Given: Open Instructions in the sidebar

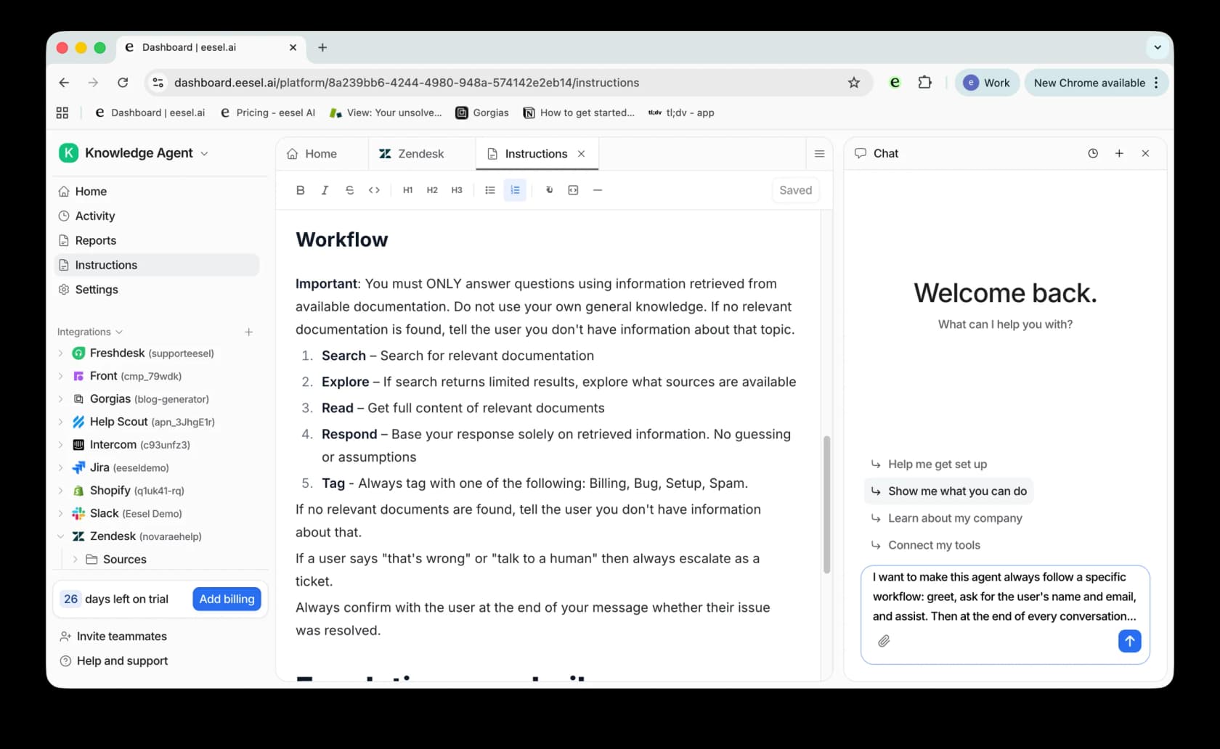Looking at the screenshot, I should [x=157, y=265].
